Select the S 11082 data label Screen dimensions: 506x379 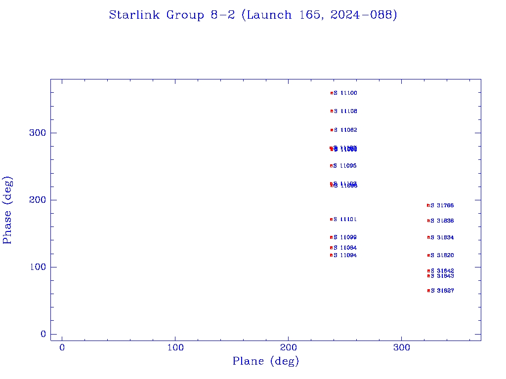click(345, 130)
